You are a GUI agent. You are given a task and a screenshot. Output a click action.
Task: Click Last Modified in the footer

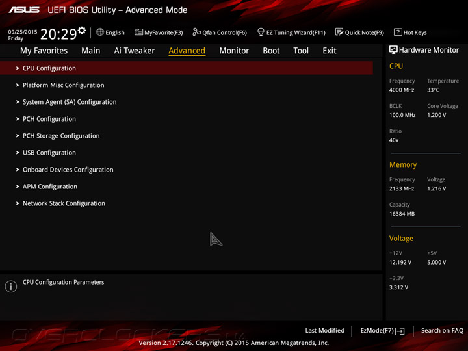pos(325,331)
